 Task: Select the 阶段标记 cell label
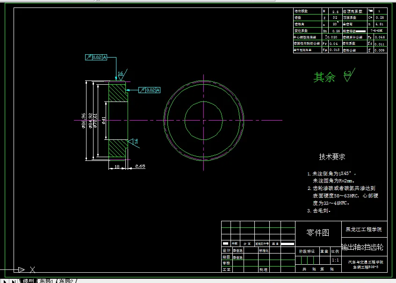[307, 251]
